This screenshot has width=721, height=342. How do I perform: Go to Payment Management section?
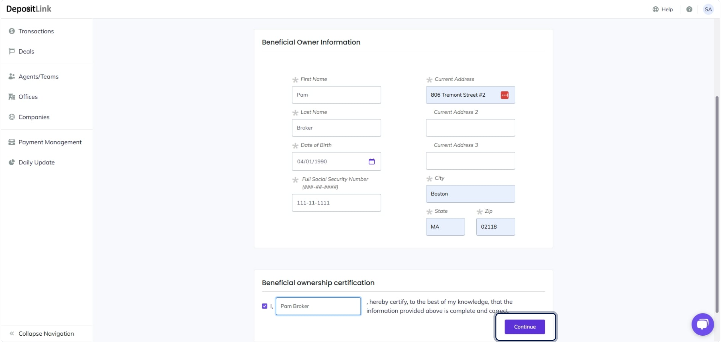[50, 142]
